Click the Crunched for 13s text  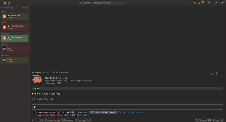(x=44, y=99)
